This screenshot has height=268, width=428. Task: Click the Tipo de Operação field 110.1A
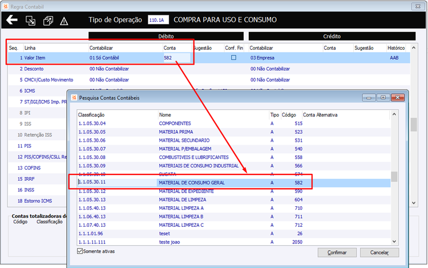[x=158, y=20]
